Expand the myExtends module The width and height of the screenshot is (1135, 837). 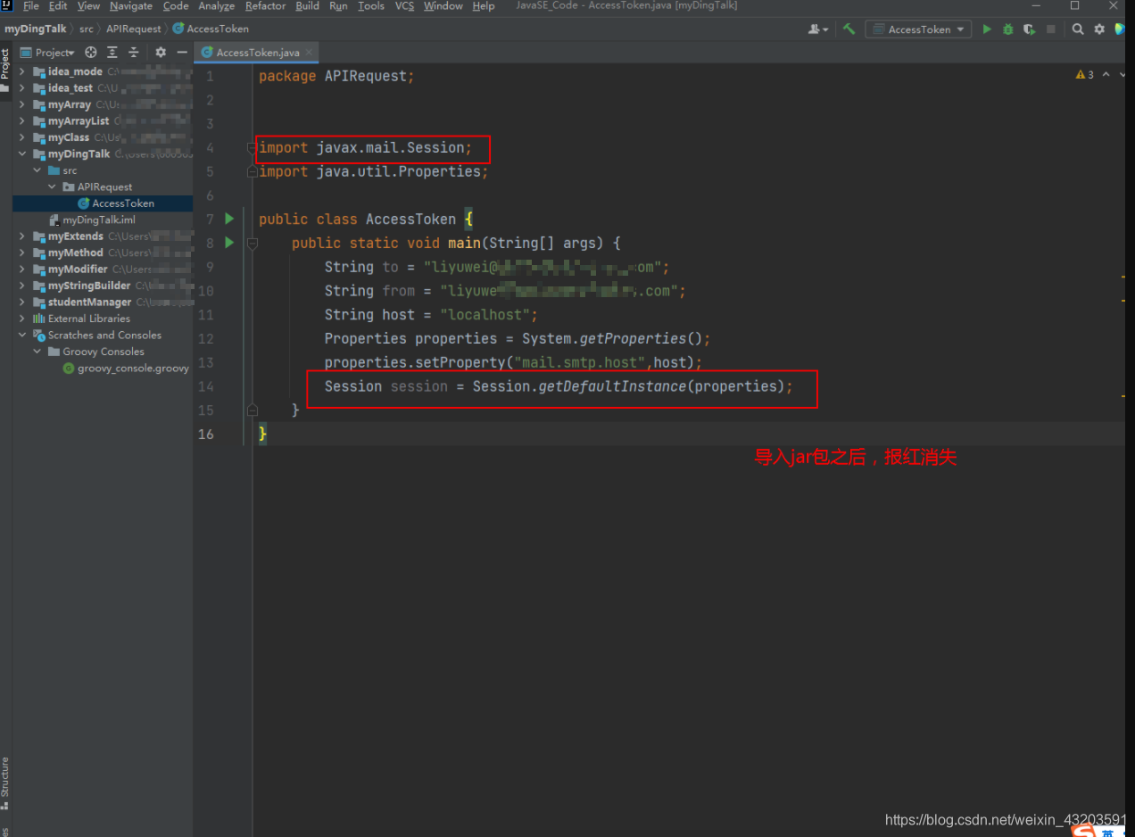coord(22,236)
